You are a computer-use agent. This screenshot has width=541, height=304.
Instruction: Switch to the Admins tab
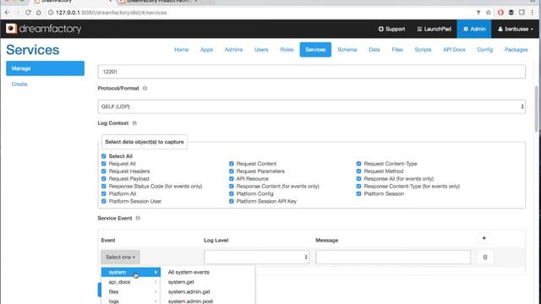(x=233, y=50)
